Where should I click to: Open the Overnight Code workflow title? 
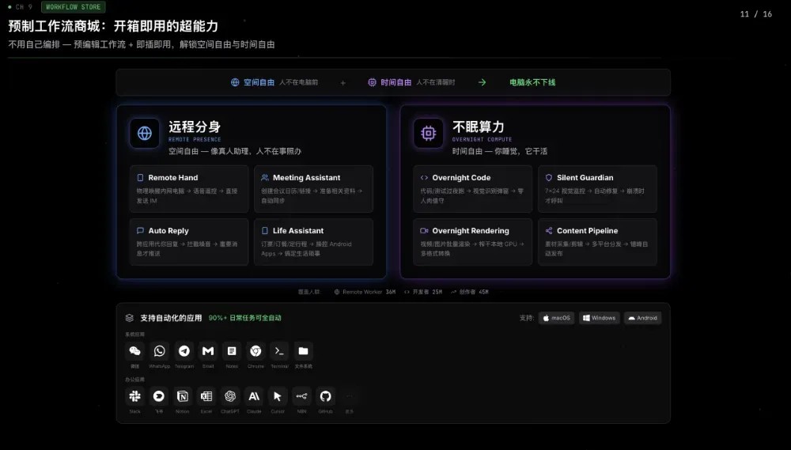(x=461, y=178)
